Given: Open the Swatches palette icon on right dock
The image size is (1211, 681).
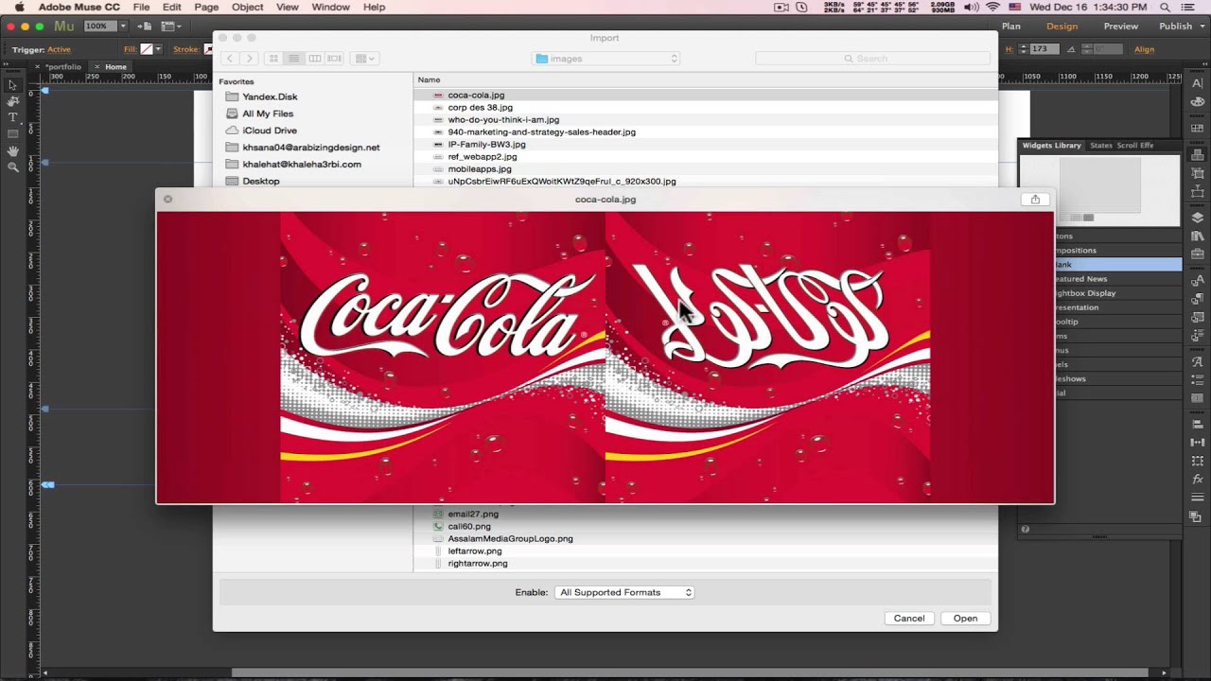Looking at the screenshot, I should pos(1197,102).
